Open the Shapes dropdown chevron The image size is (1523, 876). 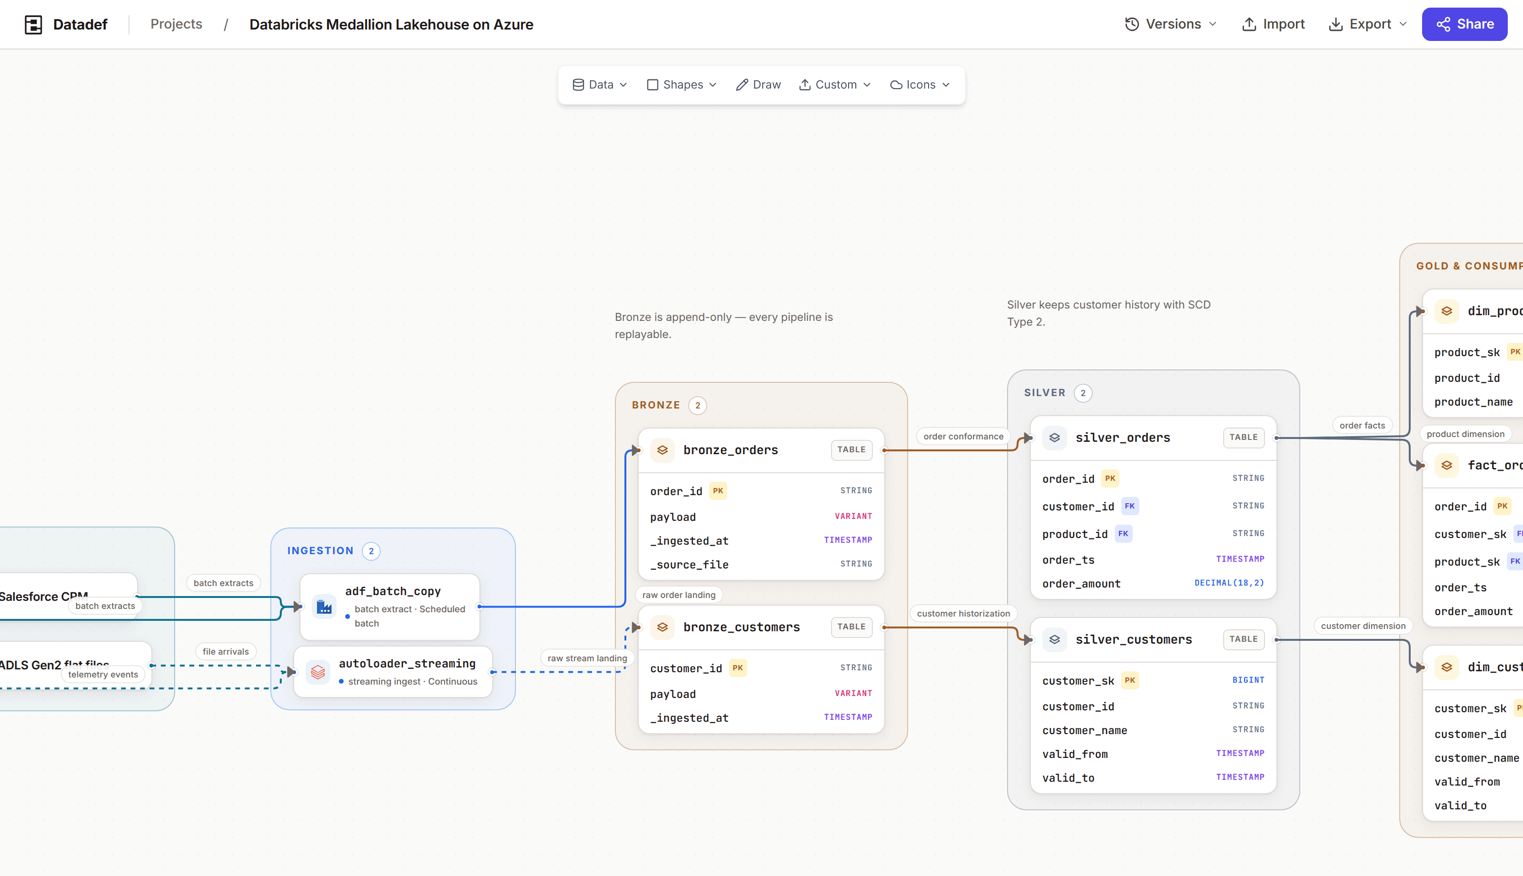click(x=713, y=85)
